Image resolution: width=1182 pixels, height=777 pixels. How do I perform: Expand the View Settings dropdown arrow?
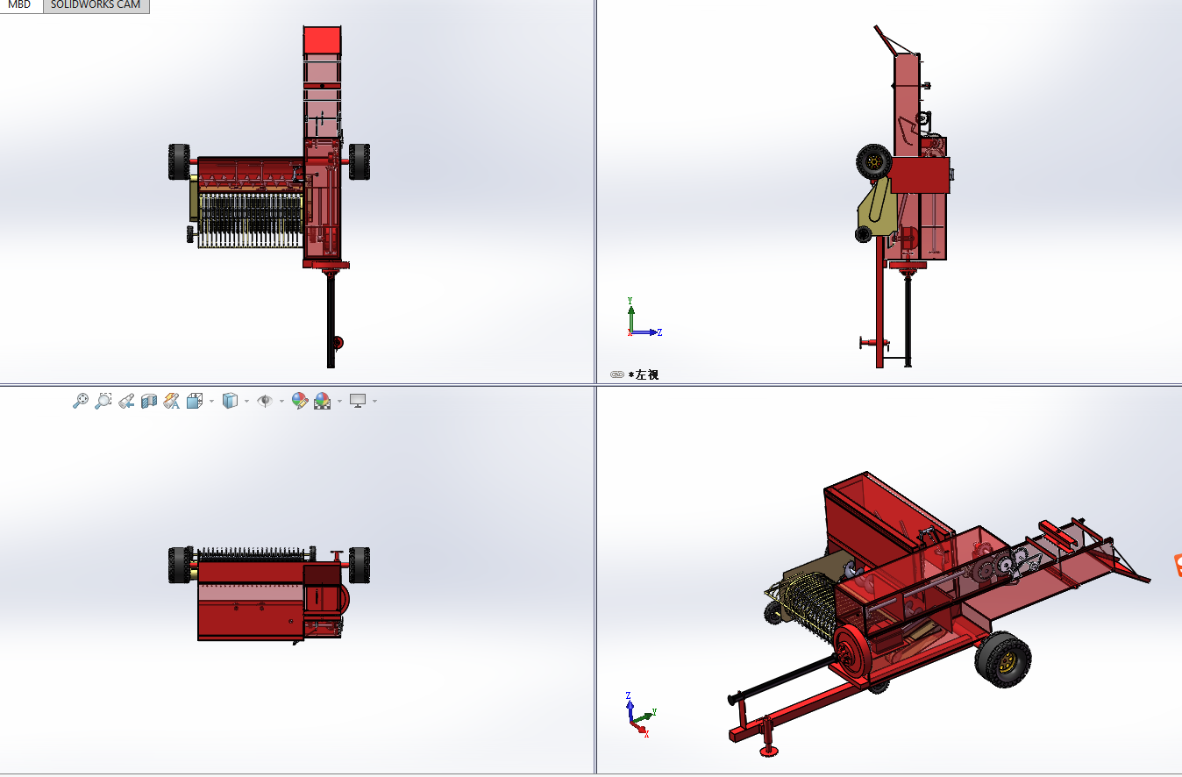coord(374,402)
